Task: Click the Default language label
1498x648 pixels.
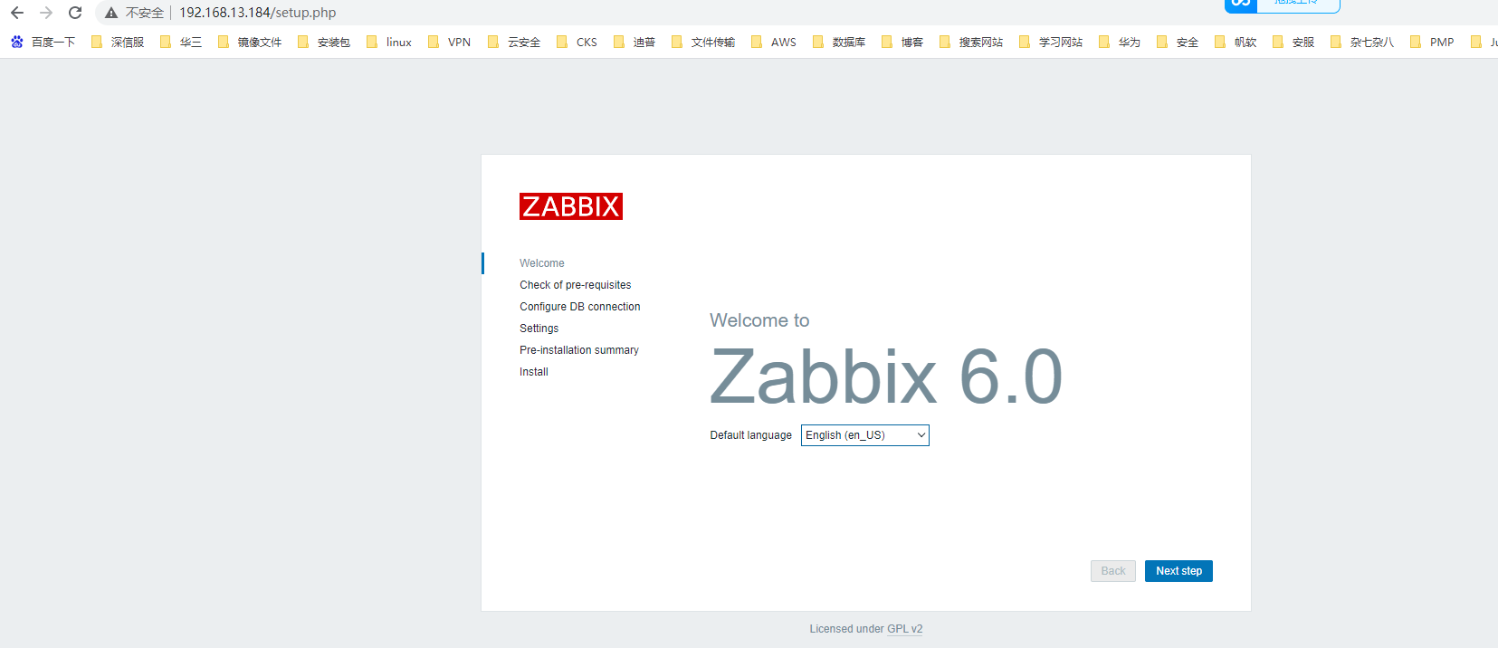Action: pyautogui.click(x=751, y=435)
